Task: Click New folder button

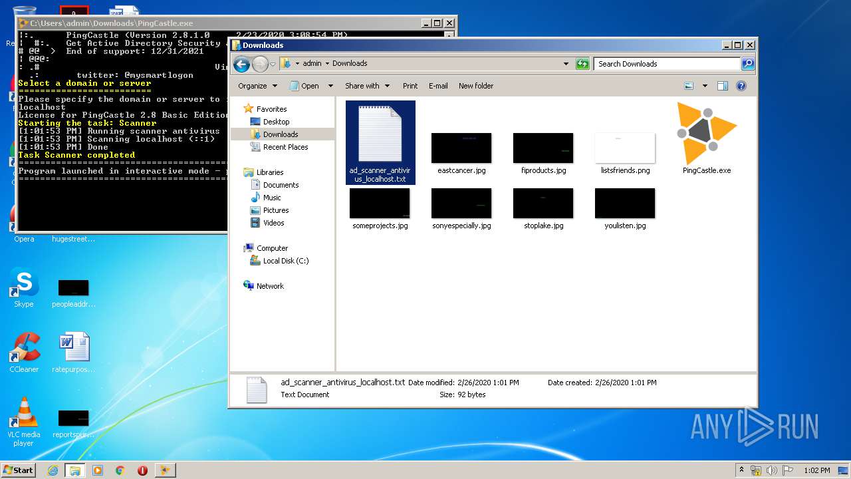Action: click(x=476, y=86)
